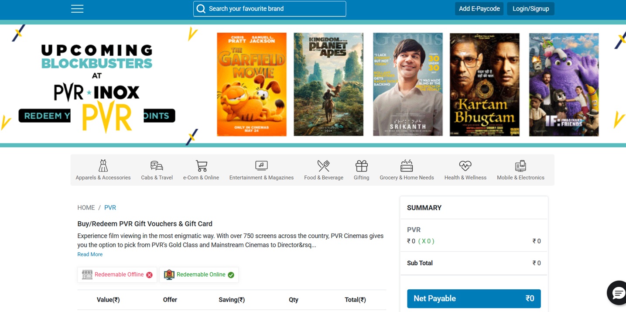Click the Sub Total label
The height and width of the screenshot is (312, 626).
[420, 263]
